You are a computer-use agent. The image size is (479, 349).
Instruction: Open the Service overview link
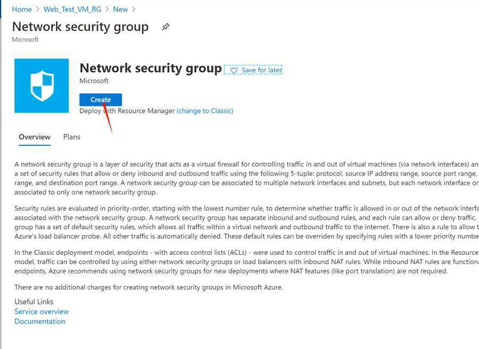(42, 311)
